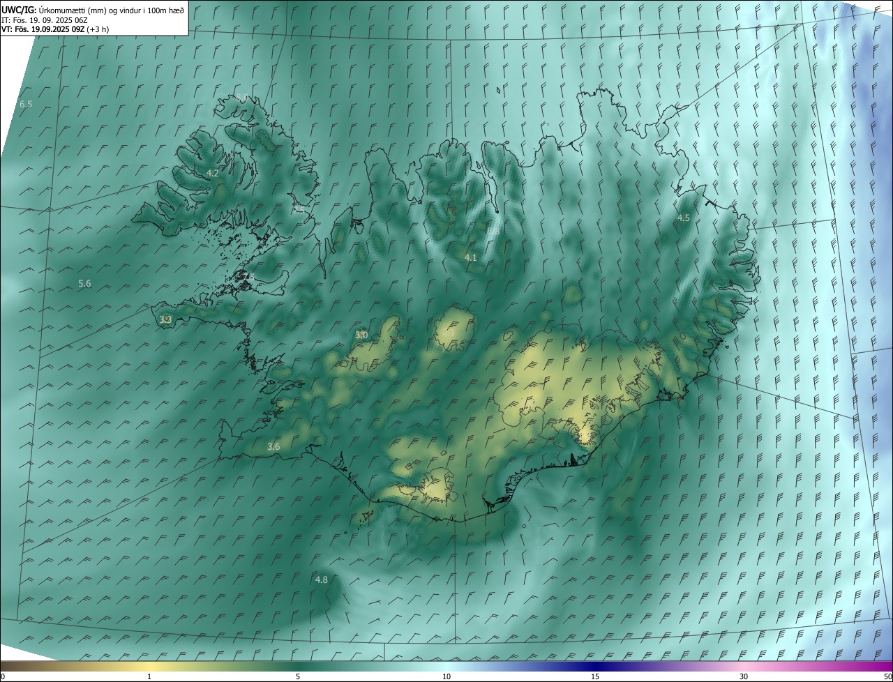Click the '5' label on the colour scale
Screen dimensions: 893x682
[298, 676]
